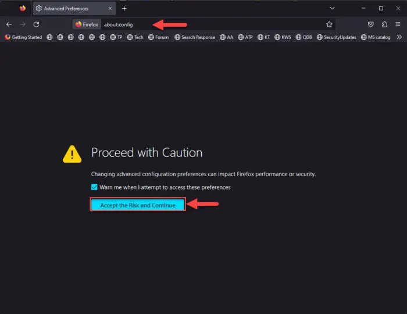Select the Advanced Preferences tab
Viewport: 407px width, 314px height.
click(74, 9)
